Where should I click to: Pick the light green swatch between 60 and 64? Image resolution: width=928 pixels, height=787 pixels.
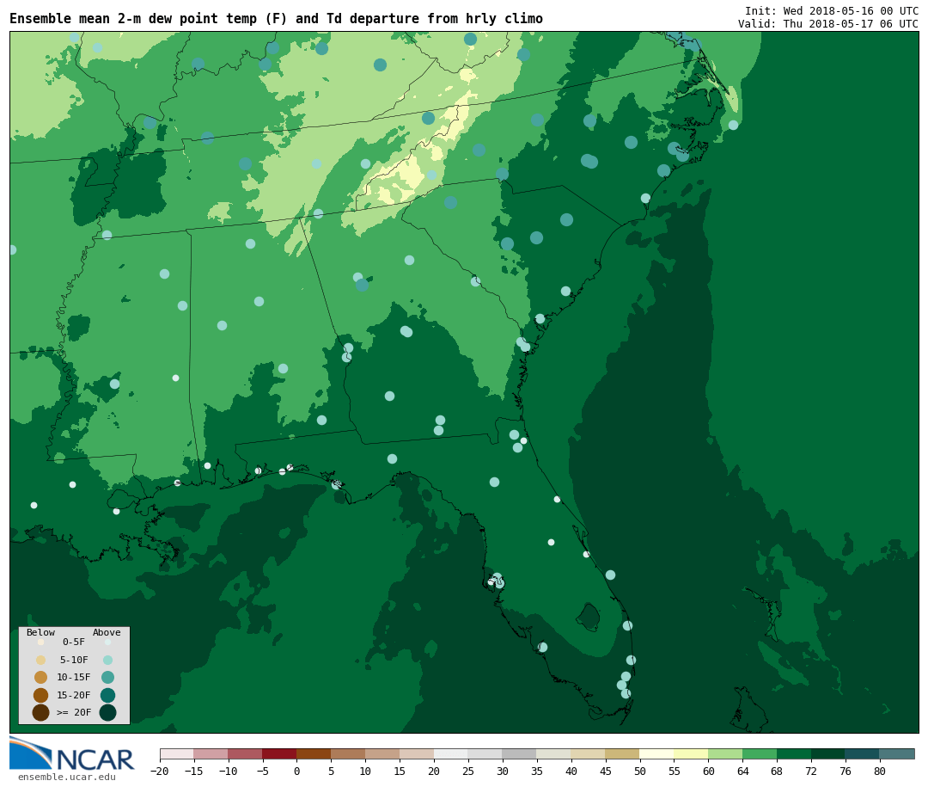tap(724, 753)
